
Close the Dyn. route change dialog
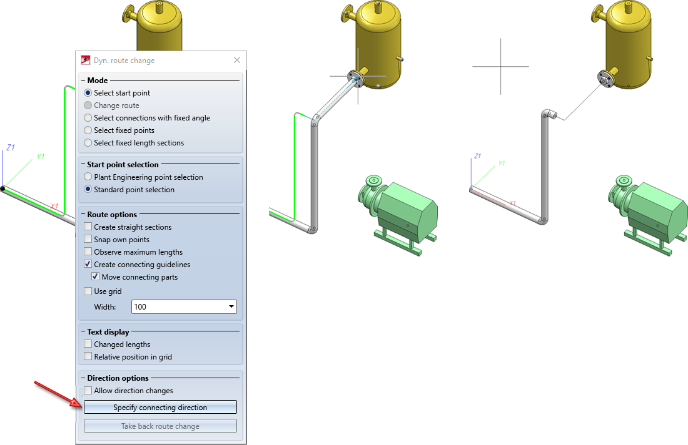(237, 60)
